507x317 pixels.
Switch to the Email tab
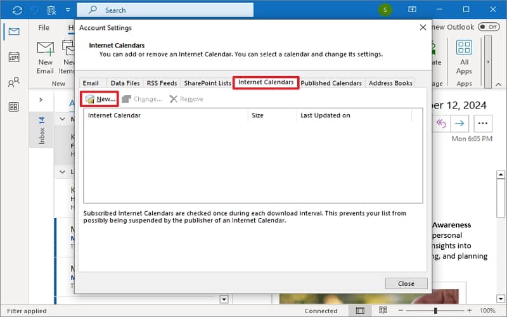coord(91,83)
